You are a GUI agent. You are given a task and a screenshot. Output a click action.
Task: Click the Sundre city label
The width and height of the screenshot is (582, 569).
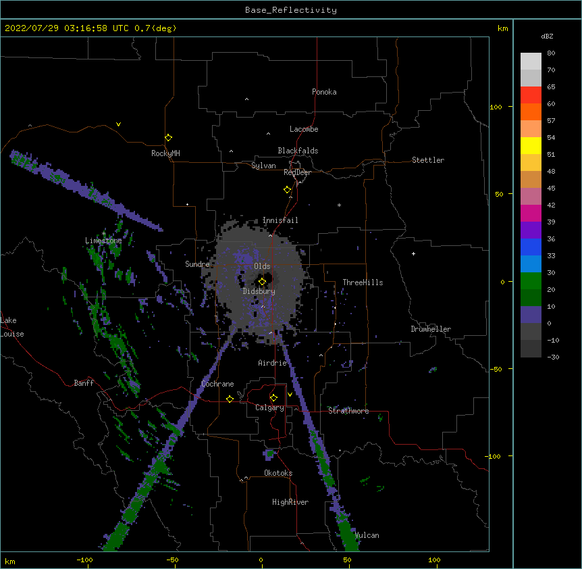pos(197,264)
